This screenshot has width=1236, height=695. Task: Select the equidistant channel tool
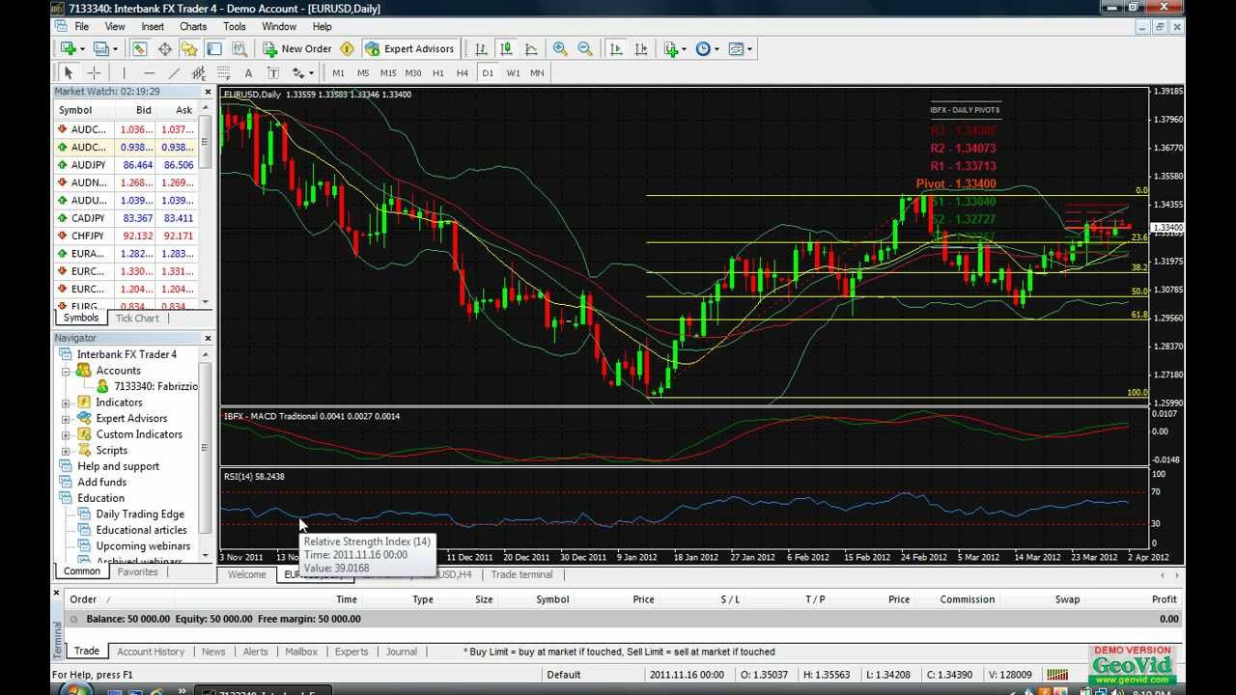199,72
